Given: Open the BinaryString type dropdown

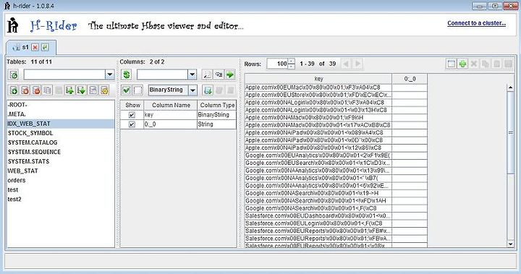Looking at the screenshot, I should pos(192,90).
